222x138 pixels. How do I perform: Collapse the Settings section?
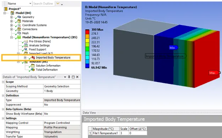(x=3, y=119)
